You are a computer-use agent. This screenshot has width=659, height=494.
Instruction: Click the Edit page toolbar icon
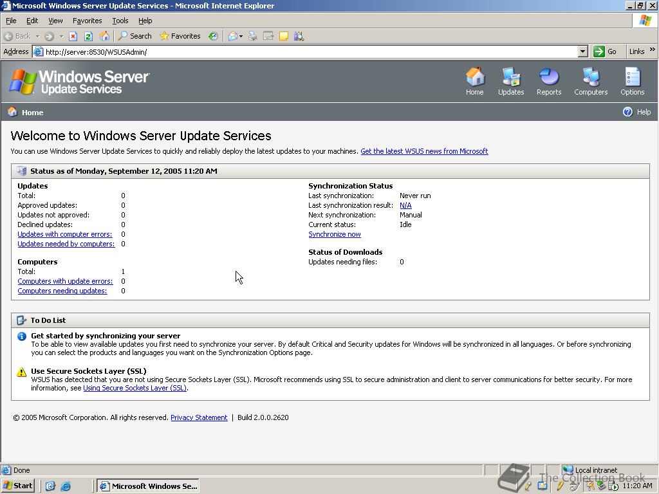click(268, 36)
